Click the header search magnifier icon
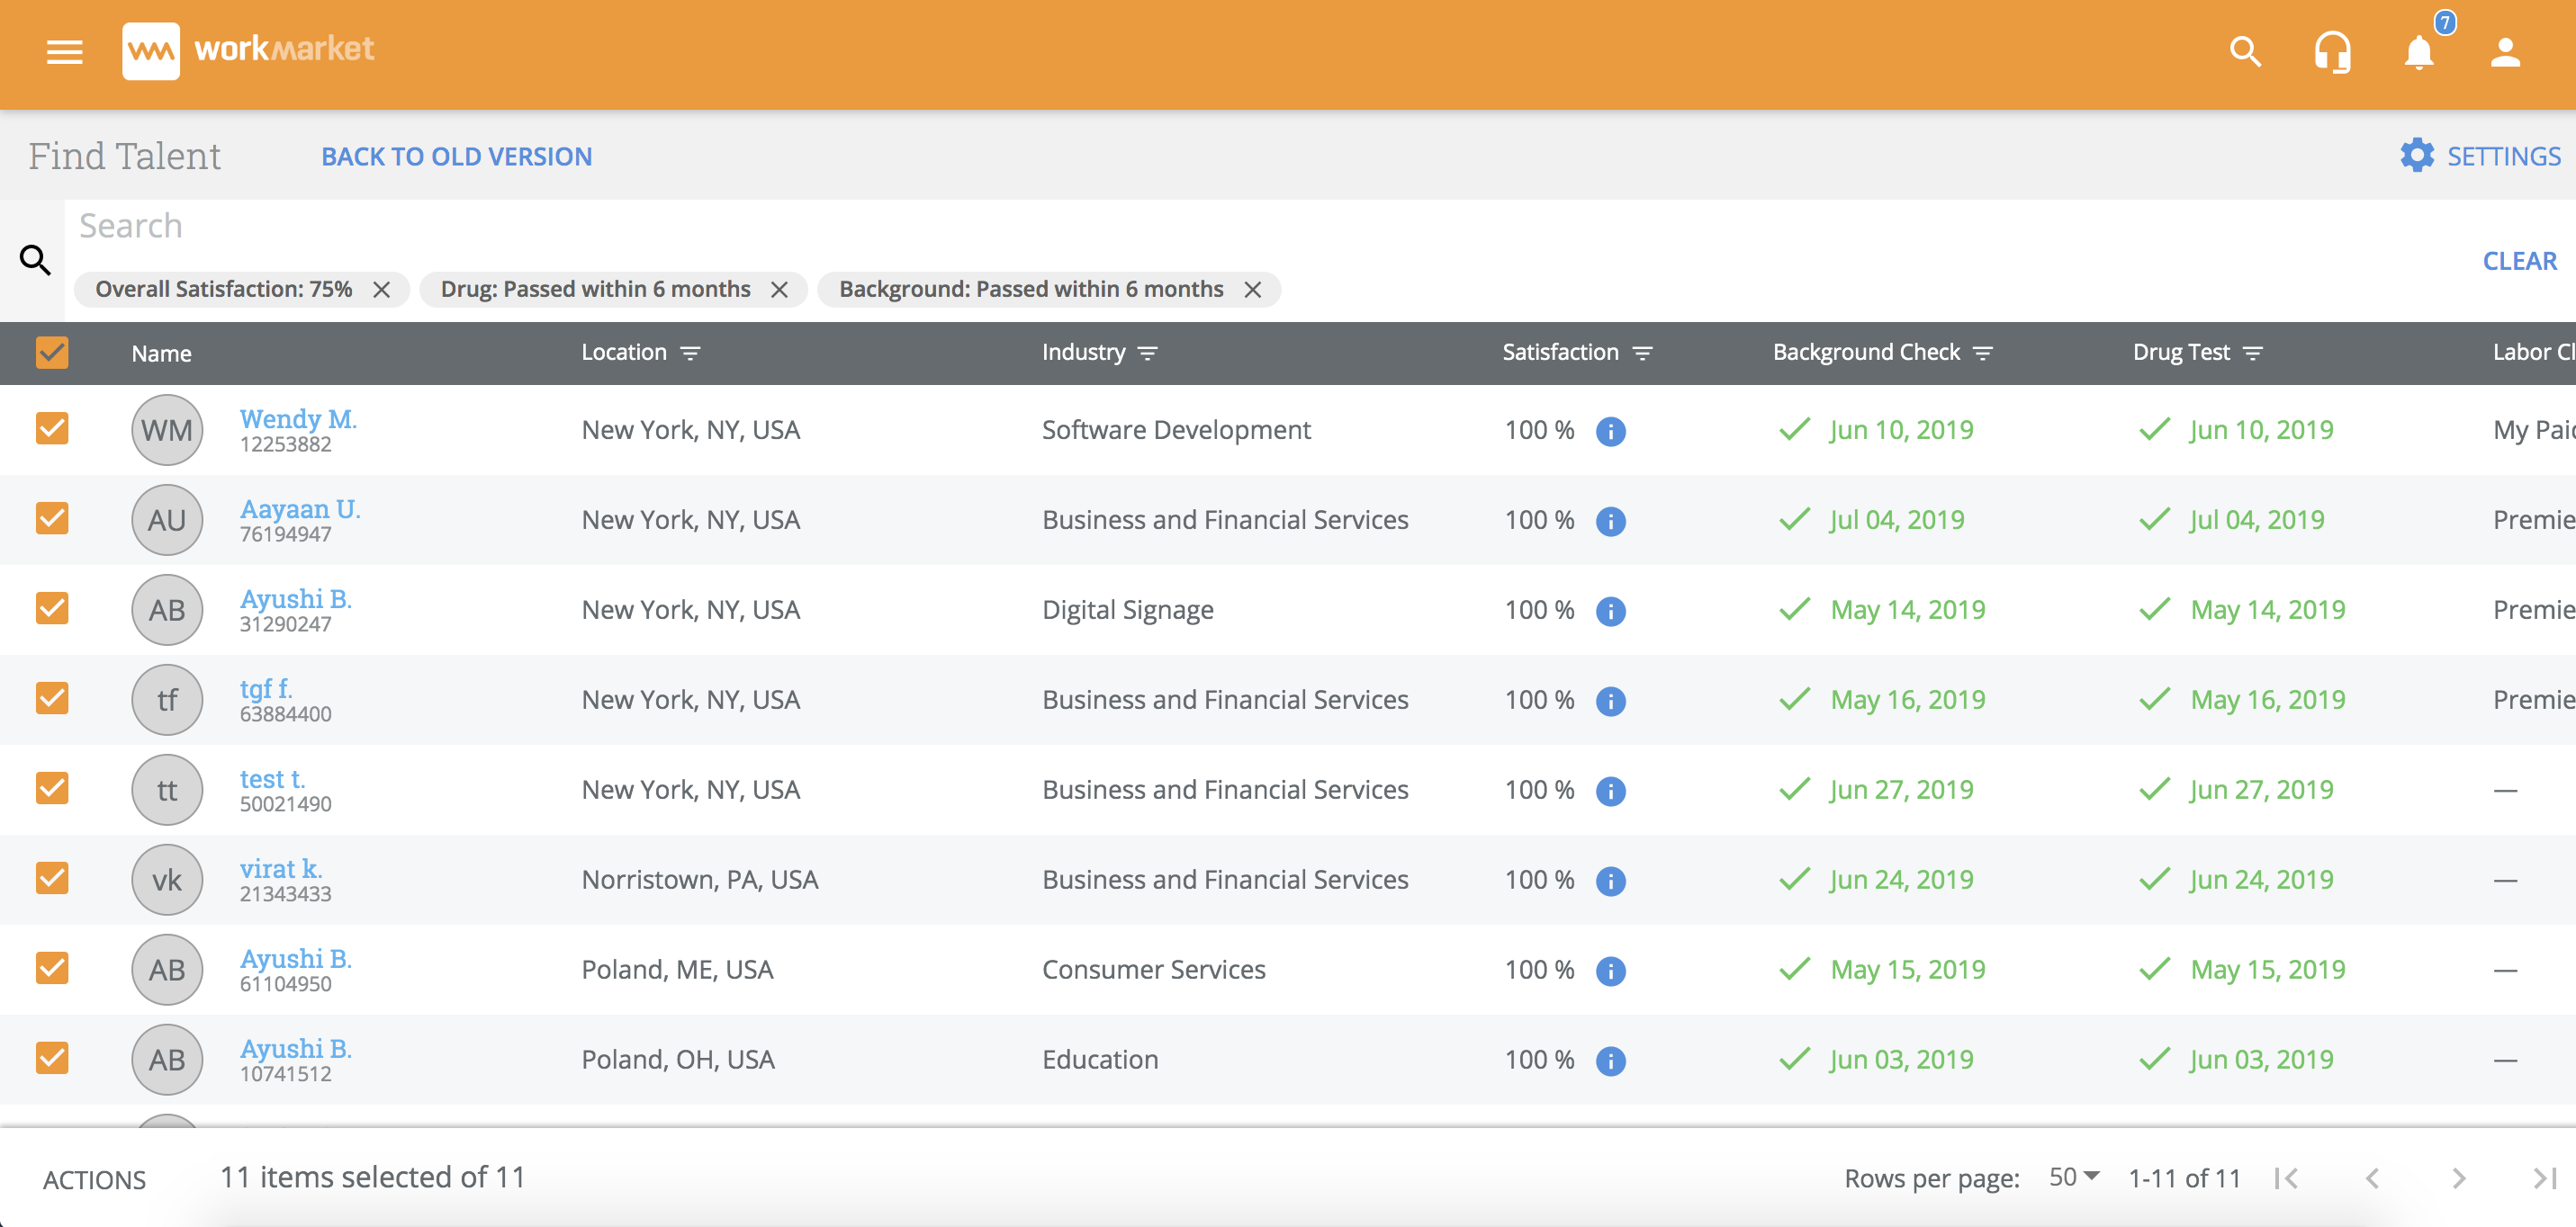The width and height of the screenshot is (2576, 1227). coord(2245,51)
